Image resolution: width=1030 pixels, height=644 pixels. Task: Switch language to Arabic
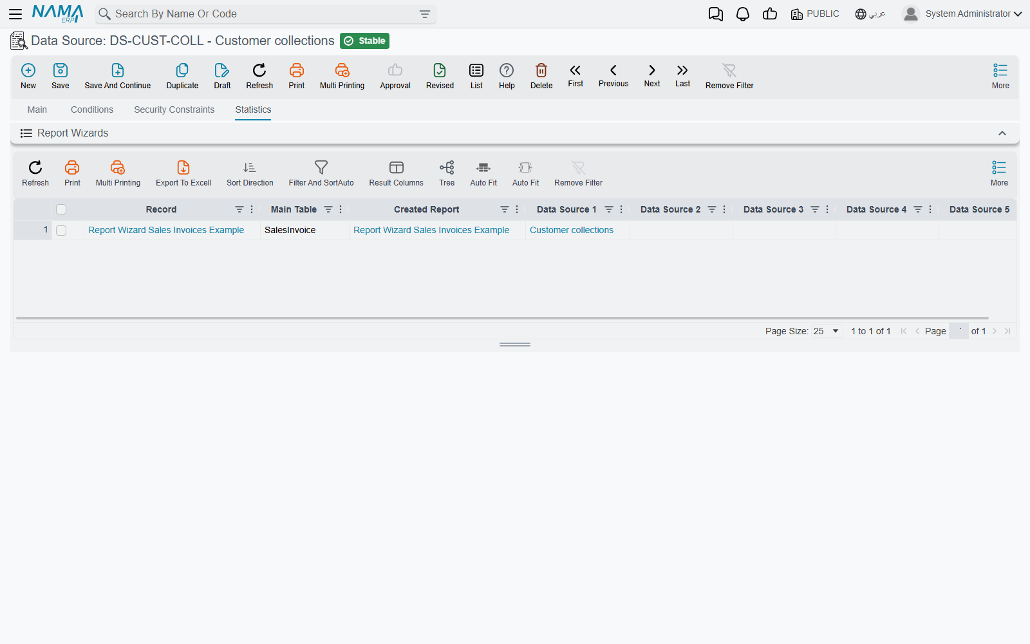click(870, 14)
